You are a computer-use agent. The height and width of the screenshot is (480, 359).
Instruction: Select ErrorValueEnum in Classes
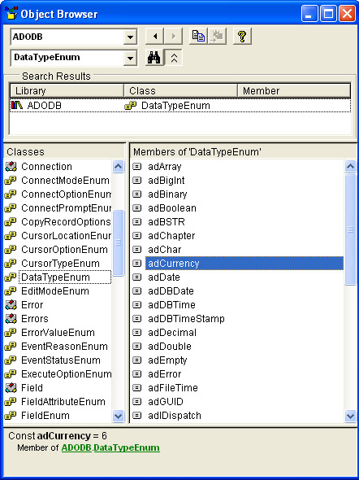click(x=58, y=333)
